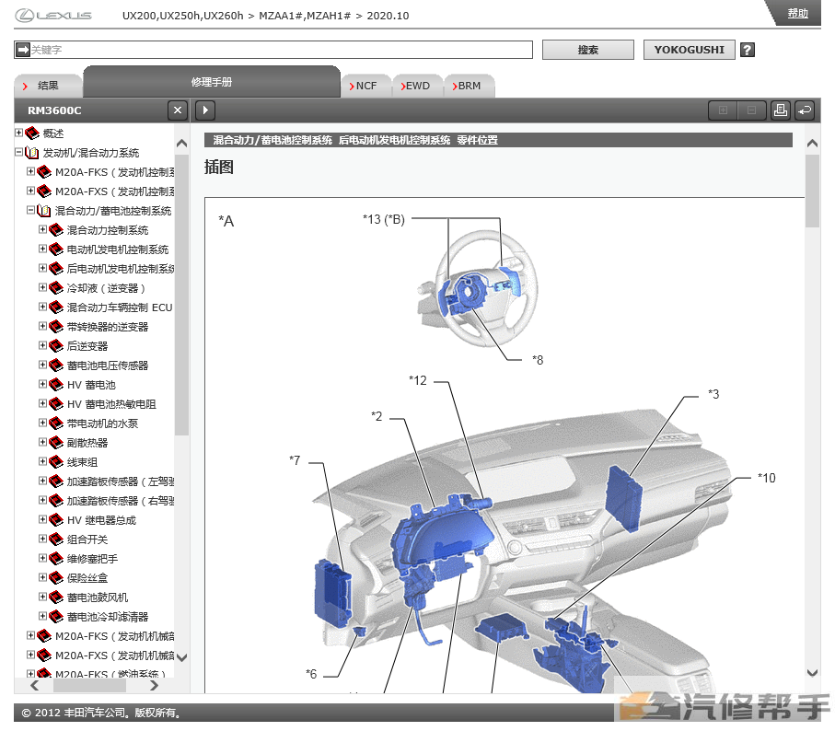Click the search arrow icon beside keyword field
The height and width of the screenshot is (731, 835).
pos(23,50)
